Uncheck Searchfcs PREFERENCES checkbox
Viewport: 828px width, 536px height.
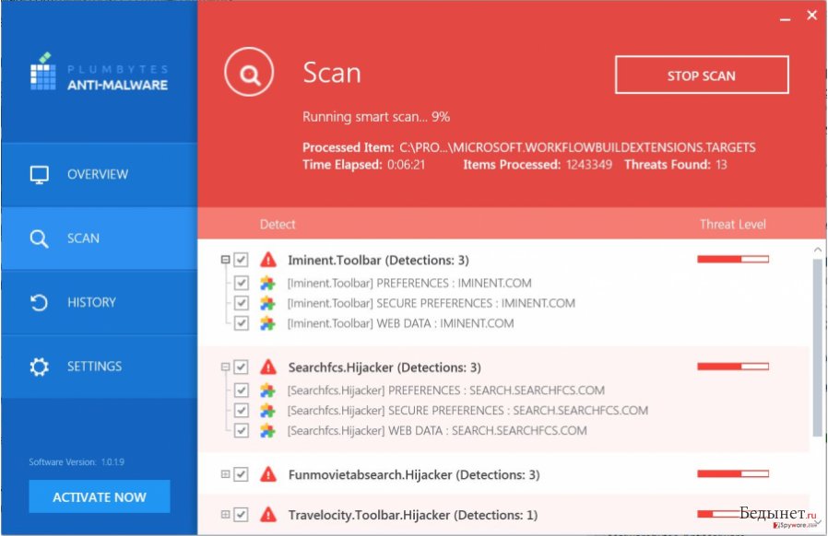pyautogui.click(x=242, y=390)
